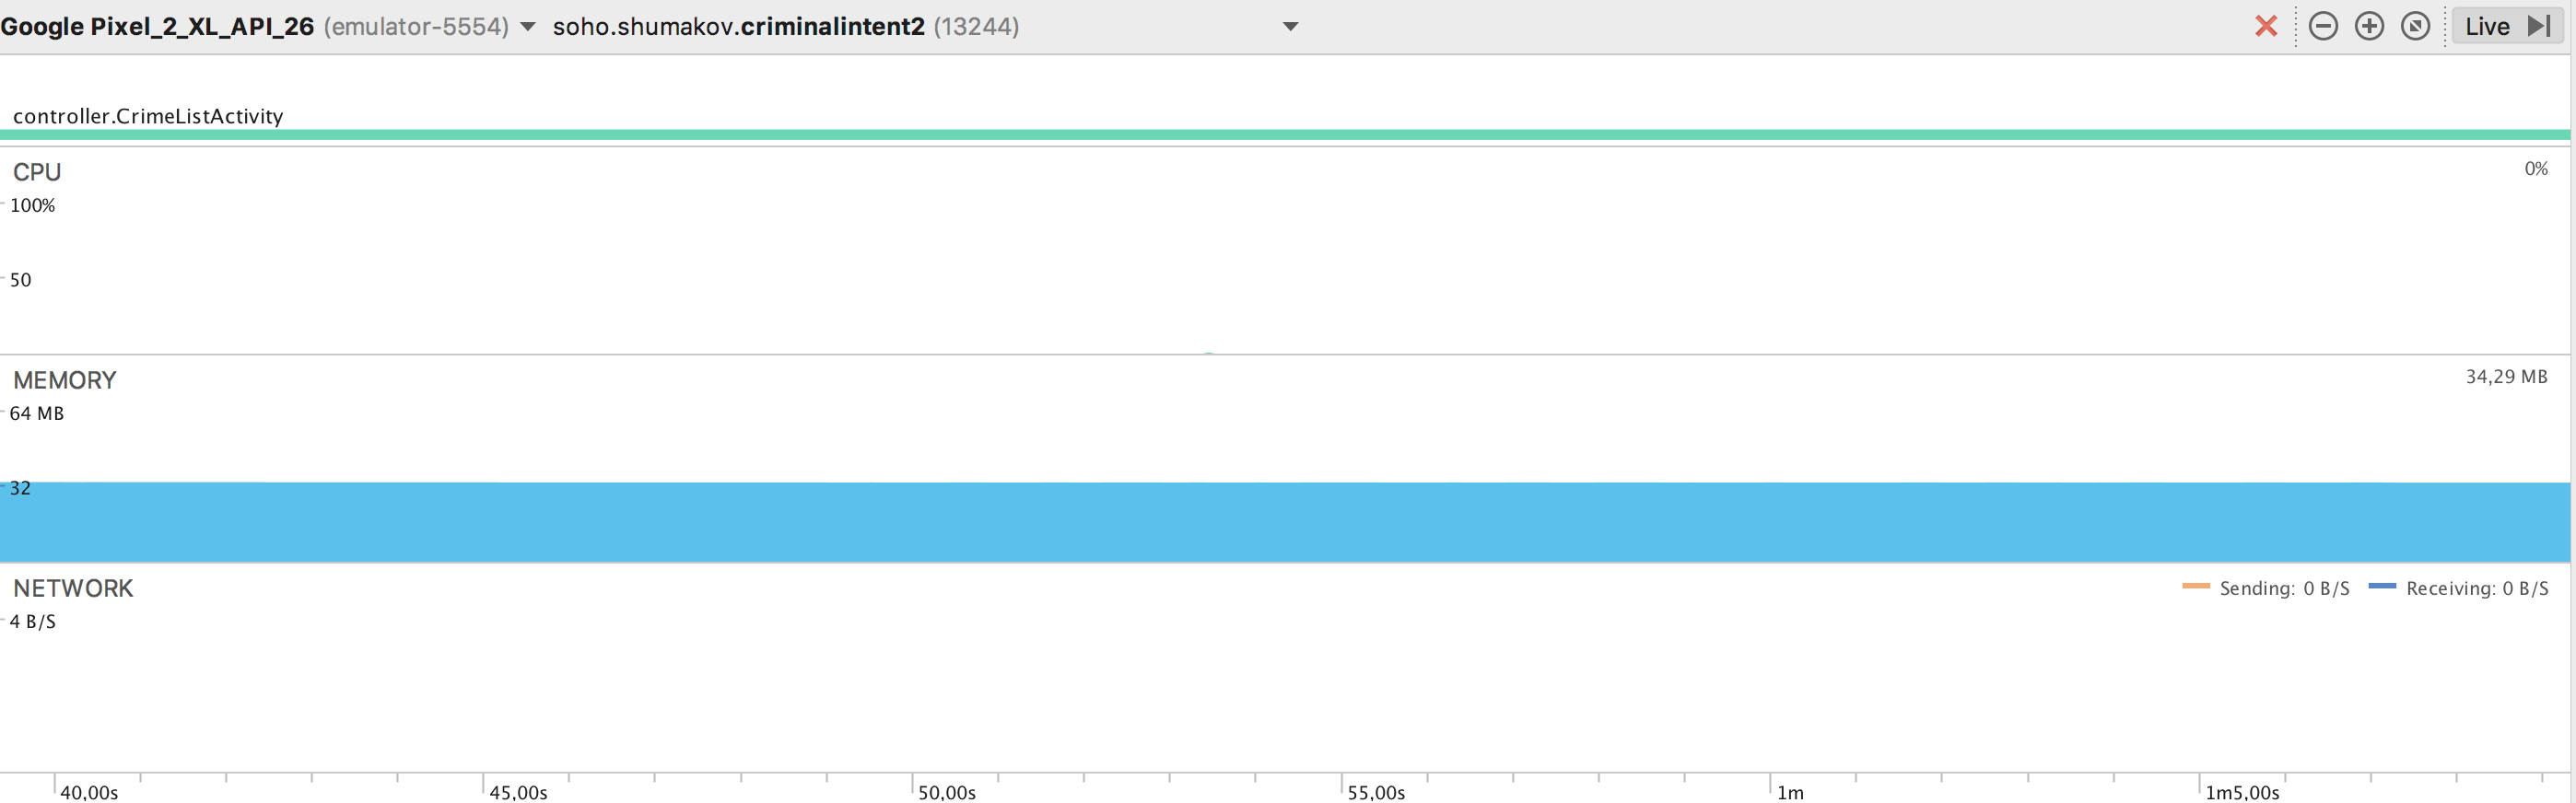Screen dimensions: 2576x803
Task: Click the 50,00s timeline marker
Action: coord(947,792)
